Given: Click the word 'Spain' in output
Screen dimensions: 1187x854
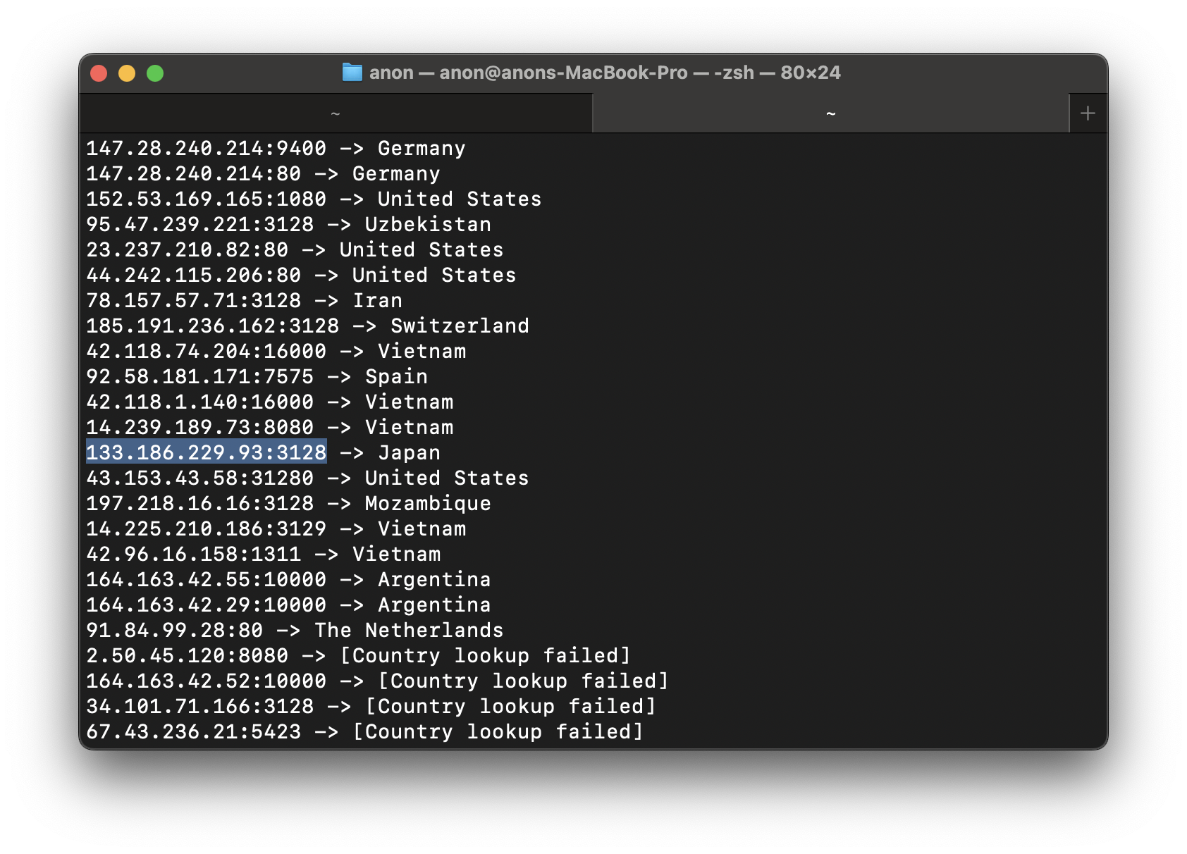Looking at the screenshot, I should click(x=396, y=376).
